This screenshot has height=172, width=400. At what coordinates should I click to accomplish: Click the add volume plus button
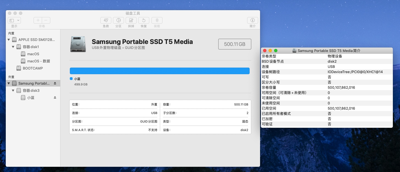point(38,20)
